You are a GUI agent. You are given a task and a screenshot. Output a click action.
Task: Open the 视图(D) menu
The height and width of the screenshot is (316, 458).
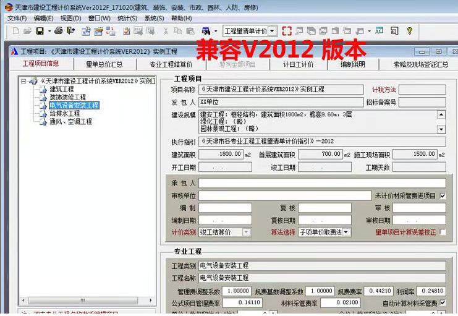point(70,19)
